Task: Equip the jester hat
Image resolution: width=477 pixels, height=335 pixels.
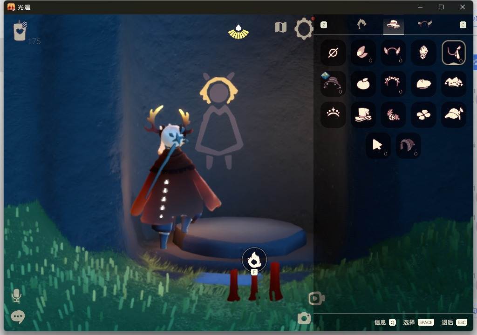Action: click(x=453, y=84)
